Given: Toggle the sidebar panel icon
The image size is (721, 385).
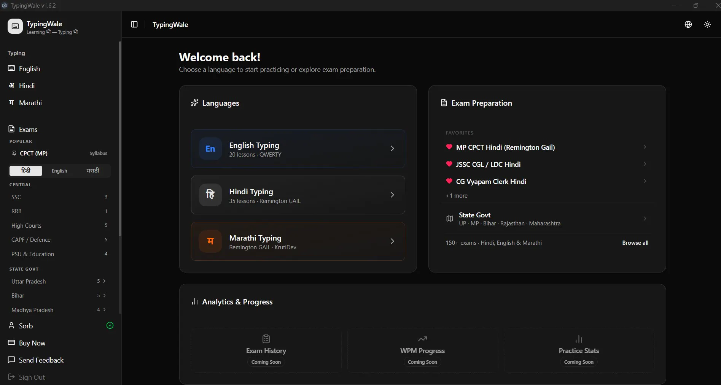Looking at the screenshot, I should coord(134,24).
